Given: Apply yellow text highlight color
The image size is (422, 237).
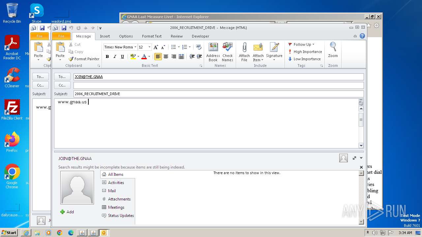Looking at the screenshot, I should tap(133, 57).
